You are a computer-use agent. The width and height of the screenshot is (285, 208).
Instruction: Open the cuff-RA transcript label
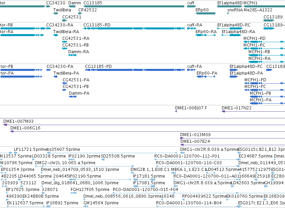pyautogui.click(x=195, y=25)
